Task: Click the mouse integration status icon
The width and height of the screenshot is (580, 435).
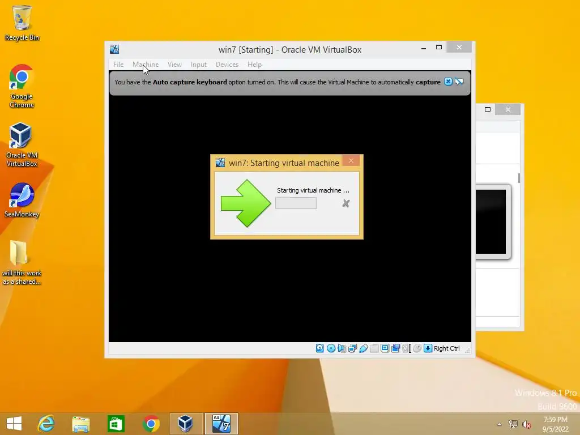Action: (x=417, y=348)
